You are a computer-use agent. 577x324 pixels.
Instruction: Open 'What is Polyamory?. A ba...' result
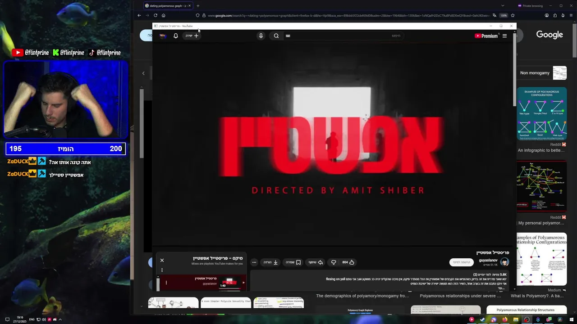[x=537, y=296]
